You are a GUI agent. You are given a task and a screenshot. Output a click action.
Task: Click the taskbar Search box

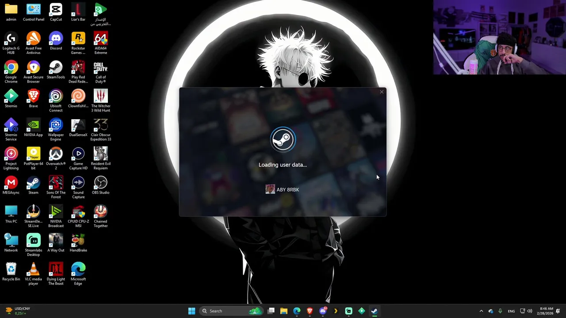tap(231, 311)
